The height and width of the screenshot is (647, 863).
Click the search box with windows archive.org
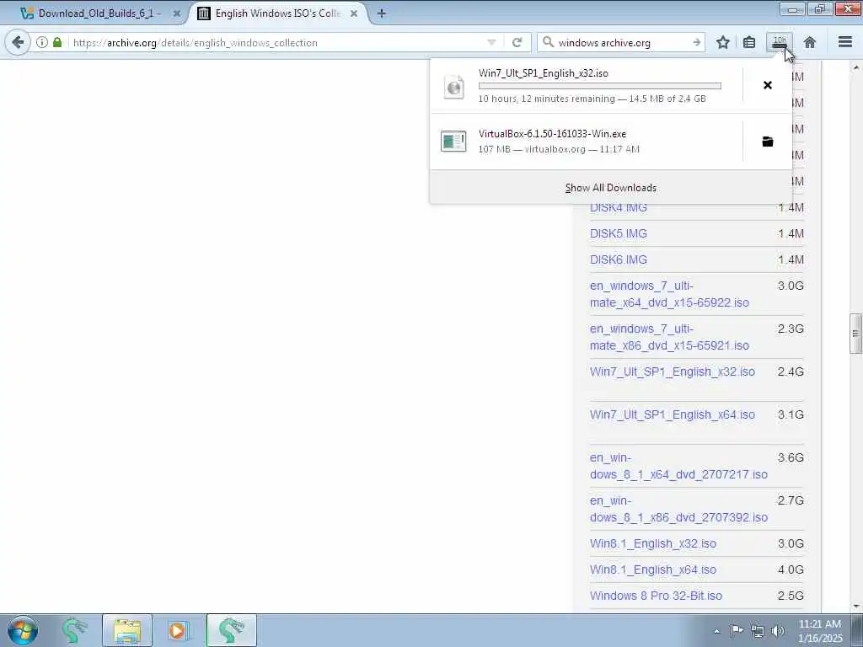[622, 42]
